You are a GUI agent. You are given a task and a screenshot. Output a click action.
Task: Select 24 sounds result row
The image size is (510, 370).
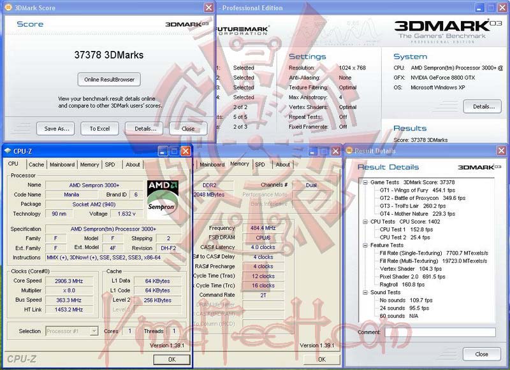[x=404, y=308]
